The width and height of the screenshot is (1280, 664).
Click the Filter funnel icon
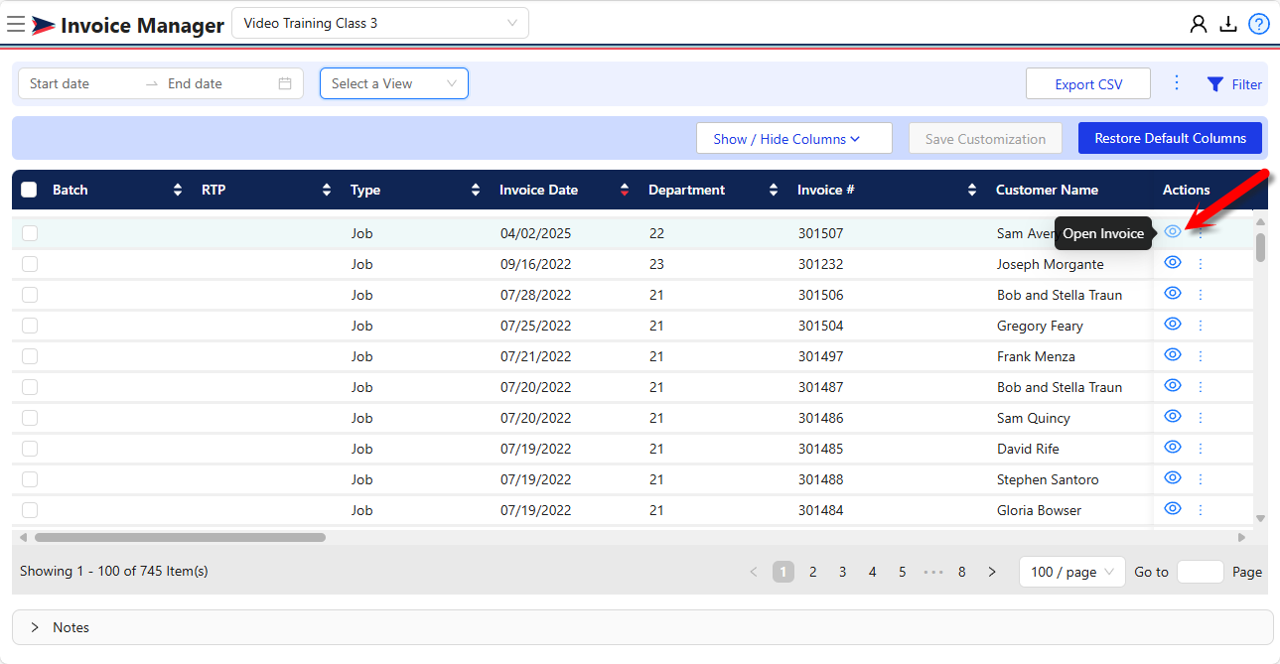coord(1214,84)
